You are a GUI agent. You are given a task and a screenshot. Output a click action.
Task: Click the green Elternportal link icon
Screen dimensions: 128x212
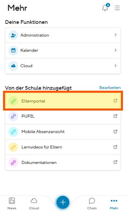pyautogui.click(x=13, y=101)
